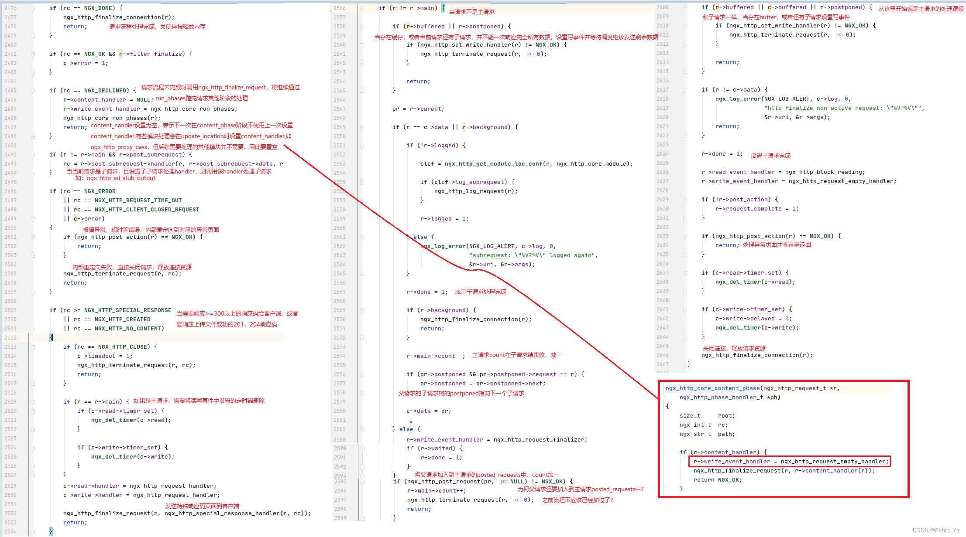Collapse the fold marker on line 2608
966x537 pixels.
685,7
